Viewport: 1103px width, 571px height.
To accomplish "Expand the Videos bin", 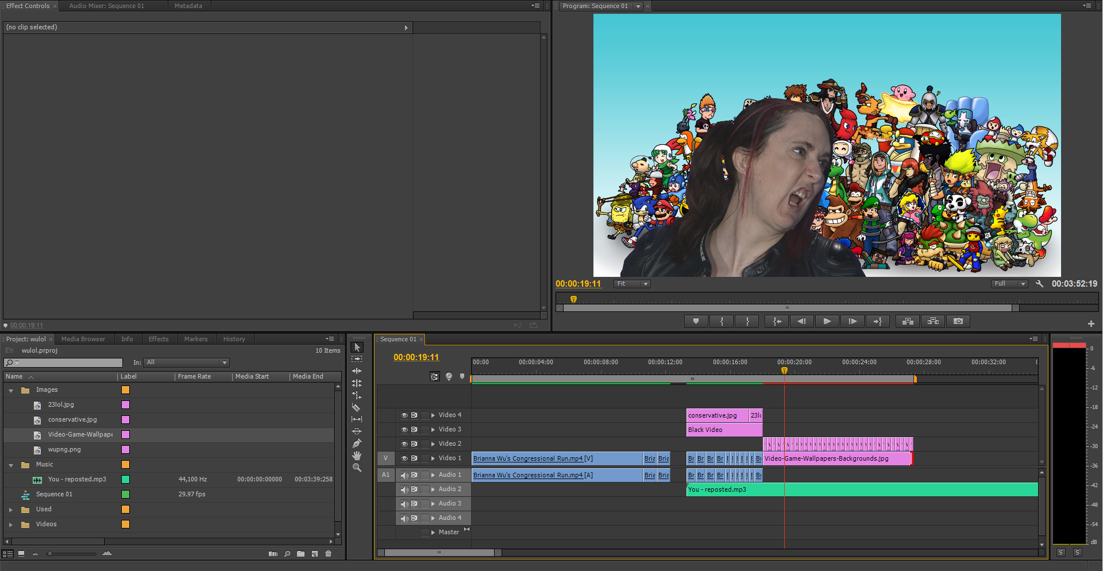I will (x=11, y=524).
